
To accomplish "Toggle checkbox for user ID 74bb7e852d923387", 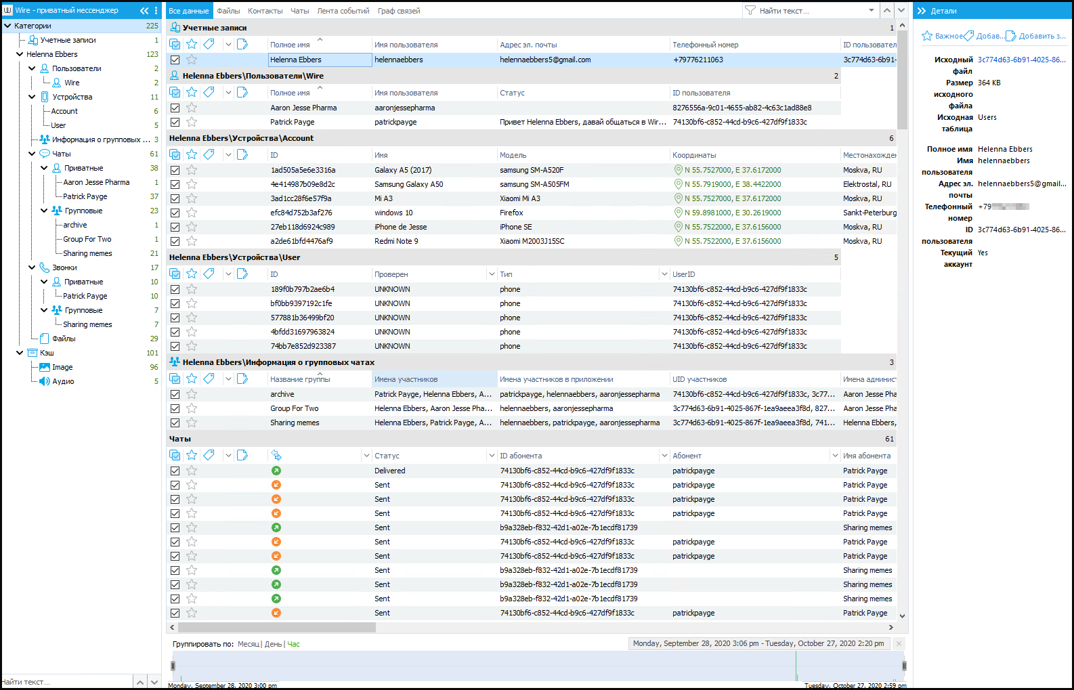I will coord(175,346).
